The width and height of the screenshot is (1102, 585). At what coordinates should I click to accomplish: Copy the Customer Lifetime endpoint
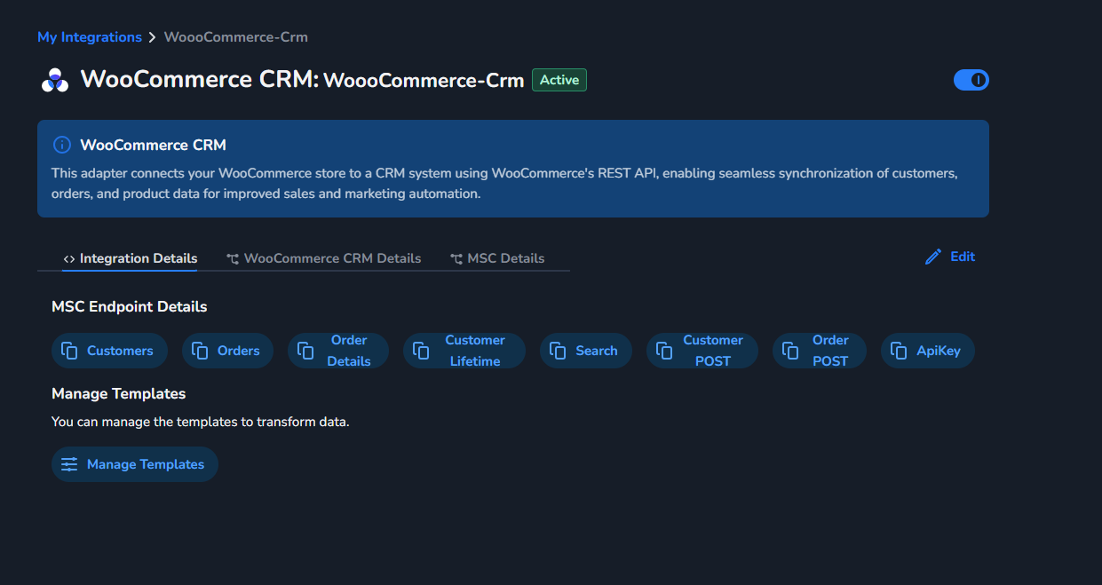(464, 351)
